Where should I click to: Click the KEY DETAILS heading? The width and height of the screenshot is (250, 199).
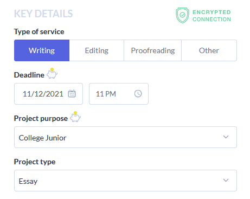click(43, 14)
